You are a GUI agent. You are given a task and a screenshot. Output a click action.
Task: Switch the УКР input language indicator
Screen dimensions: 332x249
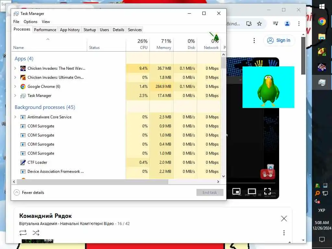click(x=322, y=210)
